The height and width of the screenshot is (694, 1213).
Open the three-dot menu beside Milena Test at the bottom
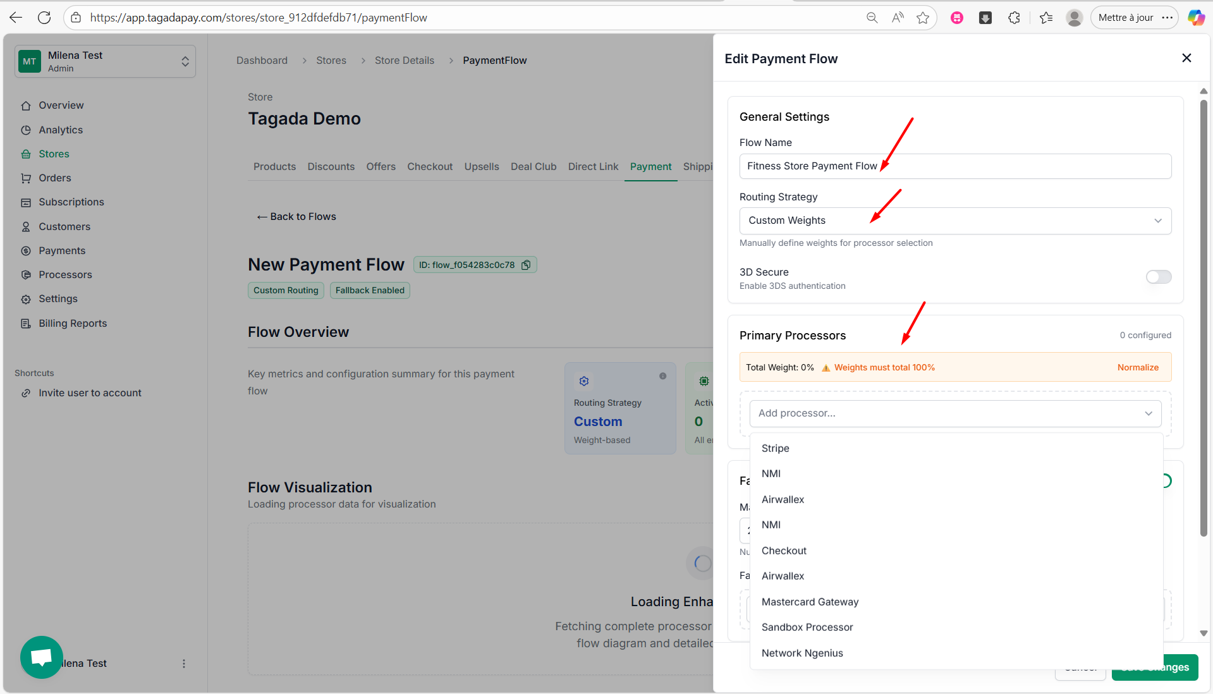pos(184,664)
